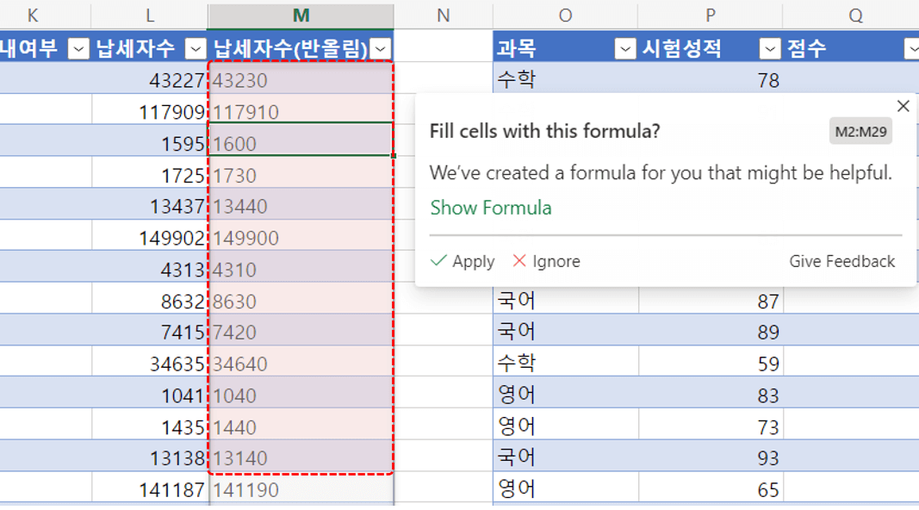Apply the suggested formula

coord(463,261)
